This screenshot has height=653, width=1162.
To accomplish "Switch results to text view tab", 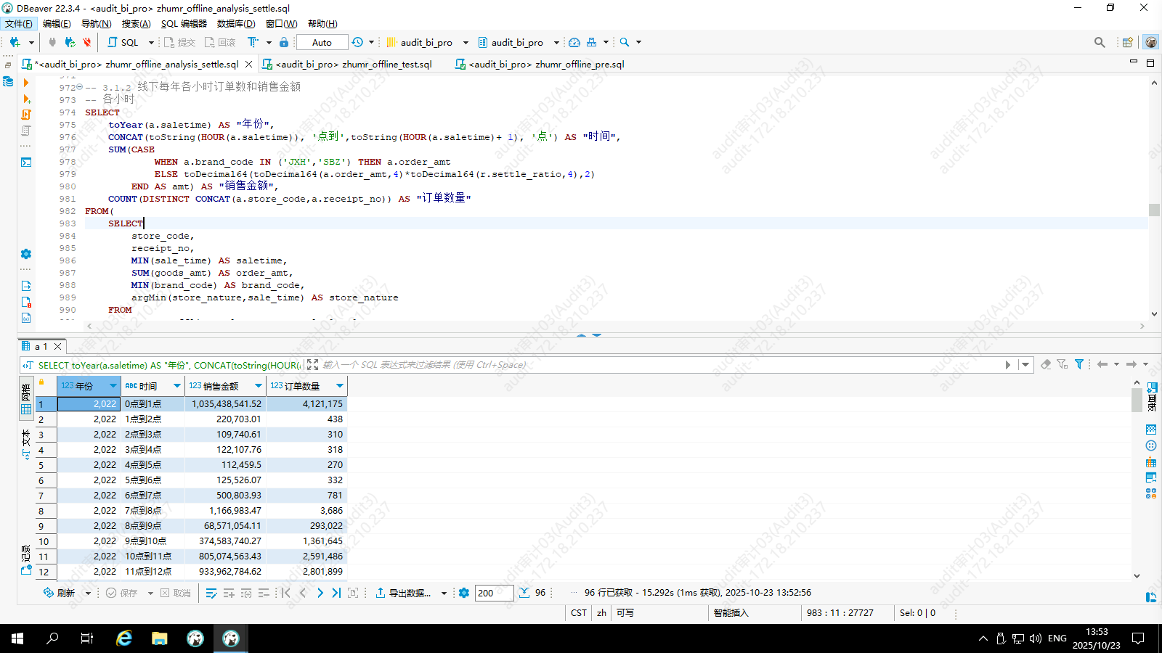I will click(x=26, y=443).
